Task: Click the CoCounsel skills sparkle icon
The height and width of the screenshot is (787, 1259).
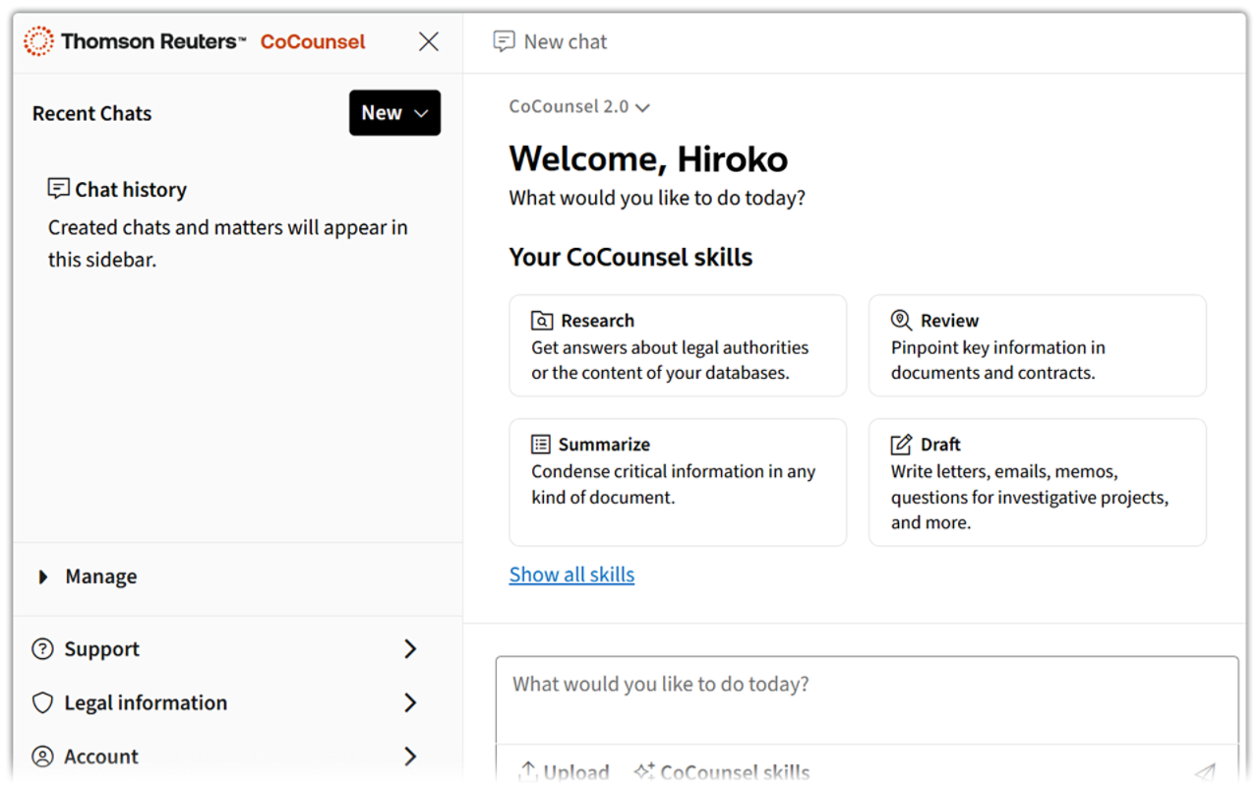Action: 644,772
